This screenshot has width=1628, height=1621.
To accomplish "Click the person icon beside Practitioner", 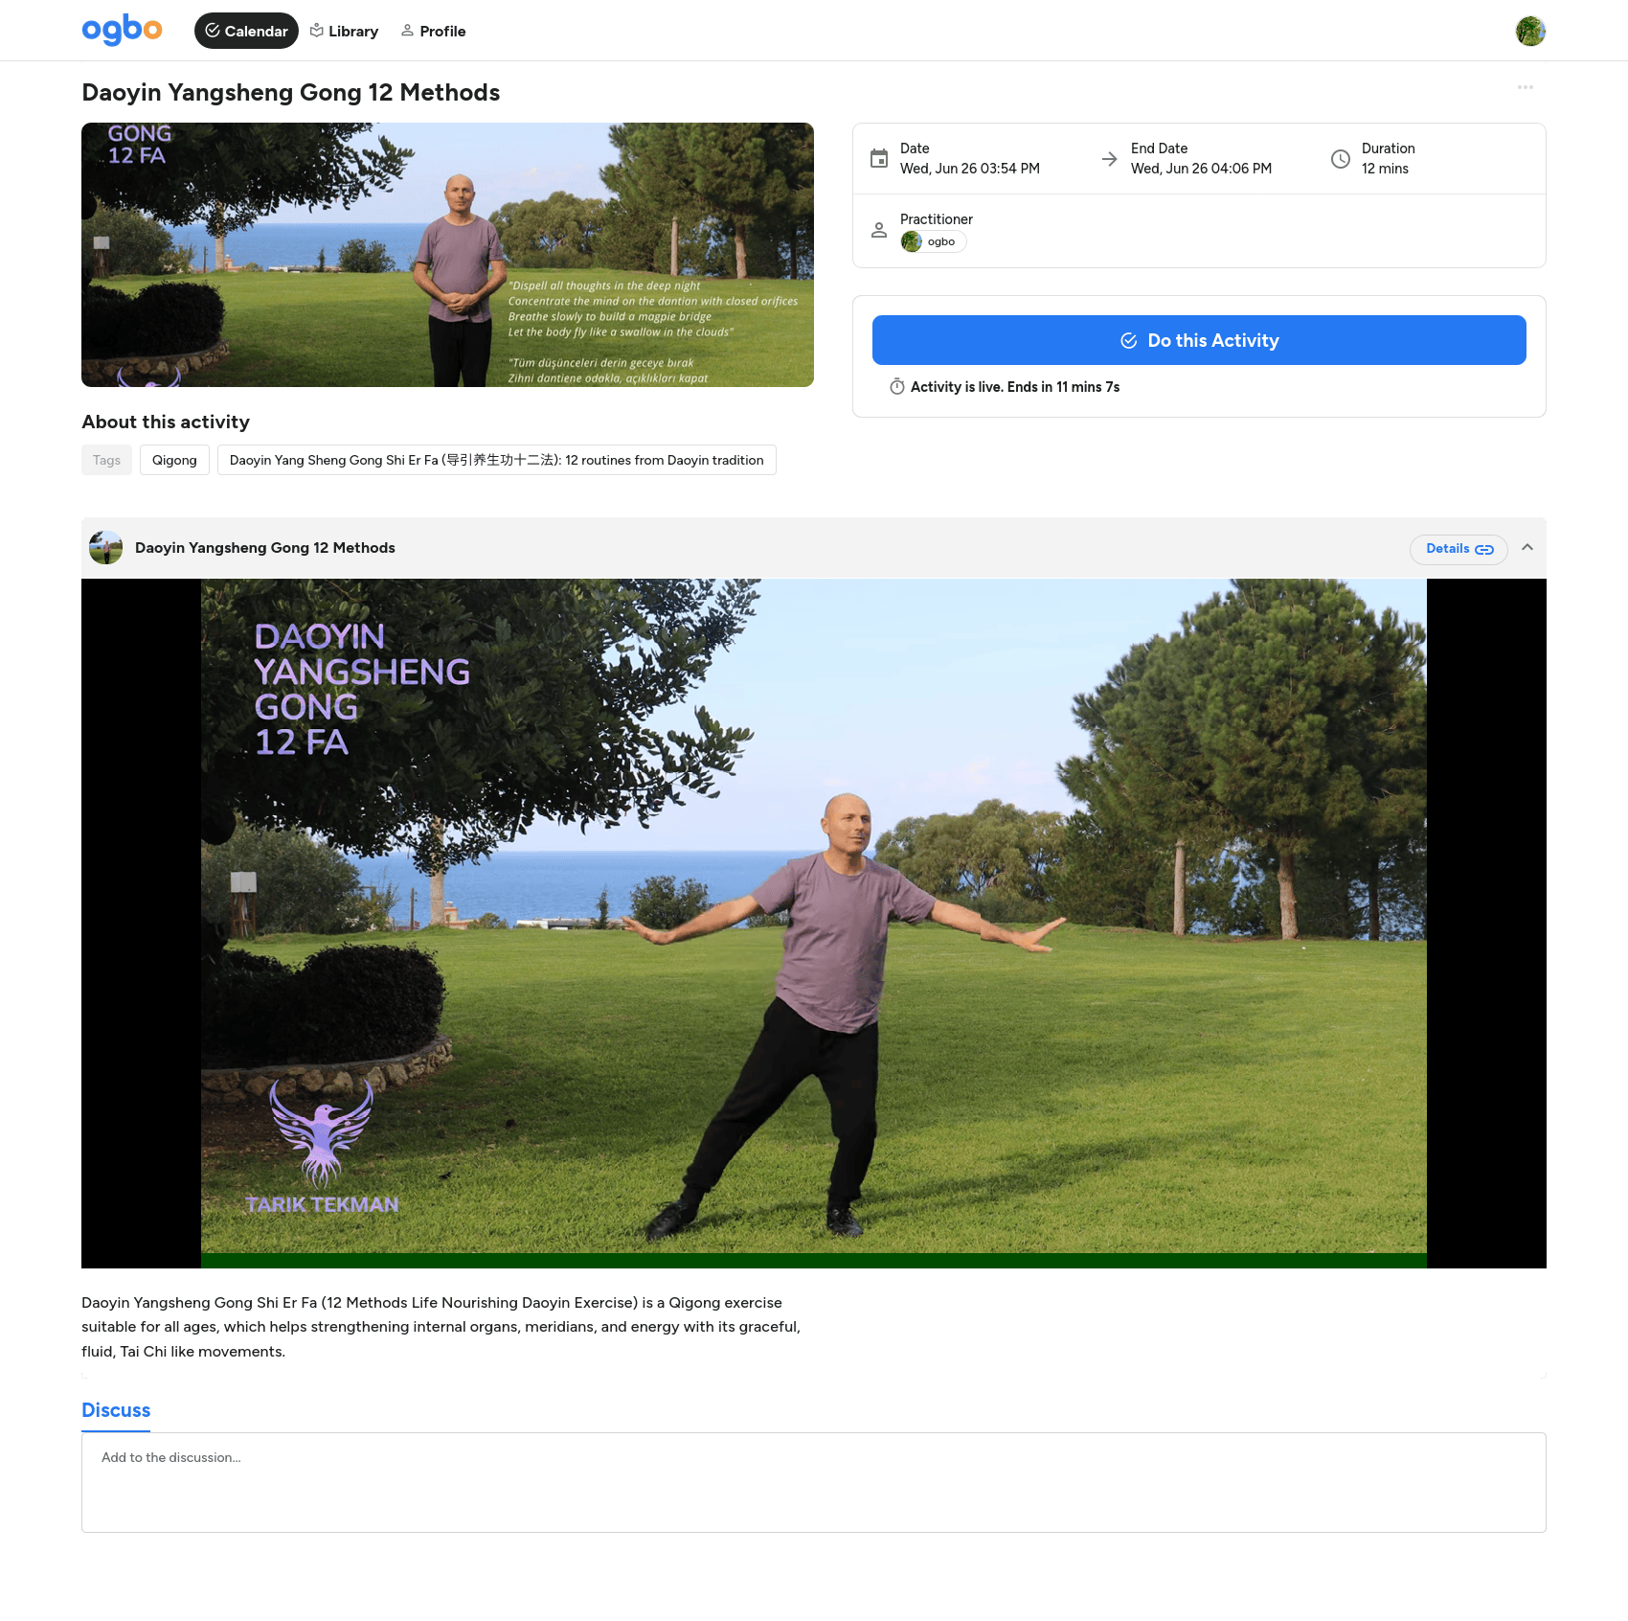I will click(878, 230).
